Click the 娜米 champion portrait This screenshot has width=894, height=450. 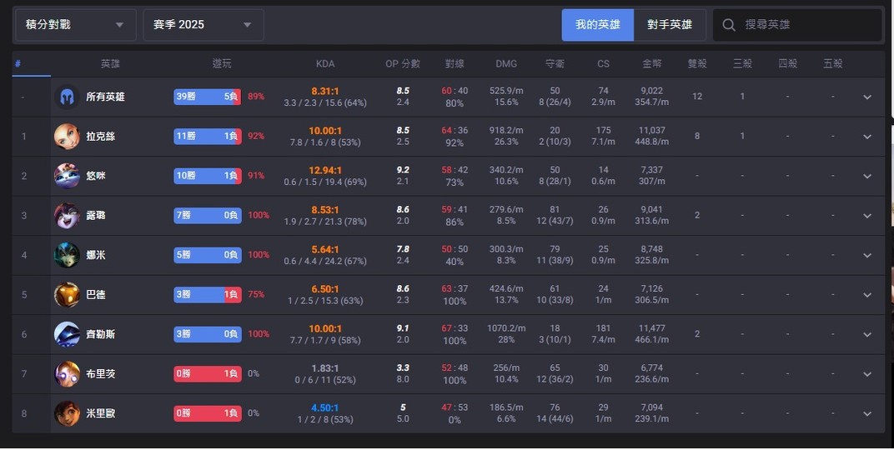67,255
